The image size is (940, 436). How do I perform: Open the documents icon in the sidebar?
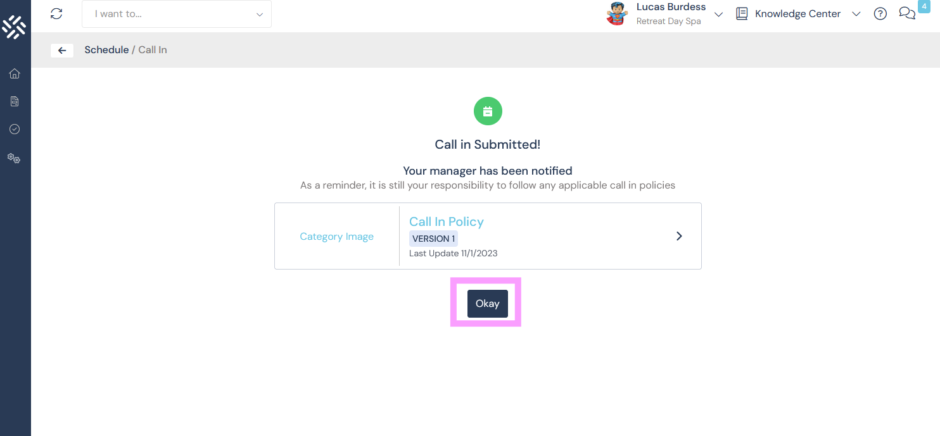pos(15,101)
